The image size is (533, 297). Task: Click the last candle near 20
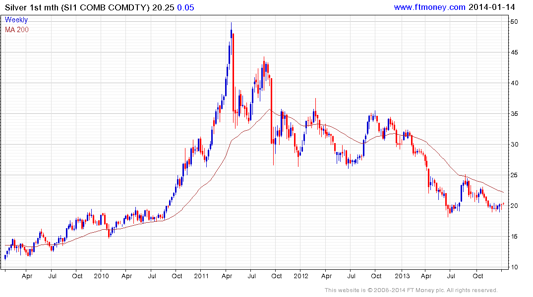click(503, 203)
